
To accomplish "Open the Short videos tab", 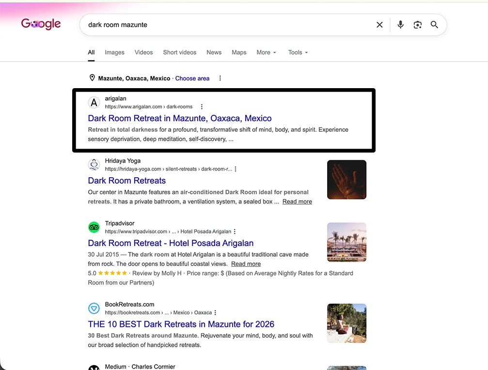I will (180, 53).
